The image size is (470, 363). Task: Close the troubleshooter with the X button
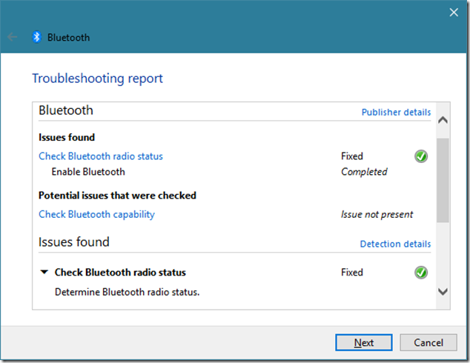454,13
